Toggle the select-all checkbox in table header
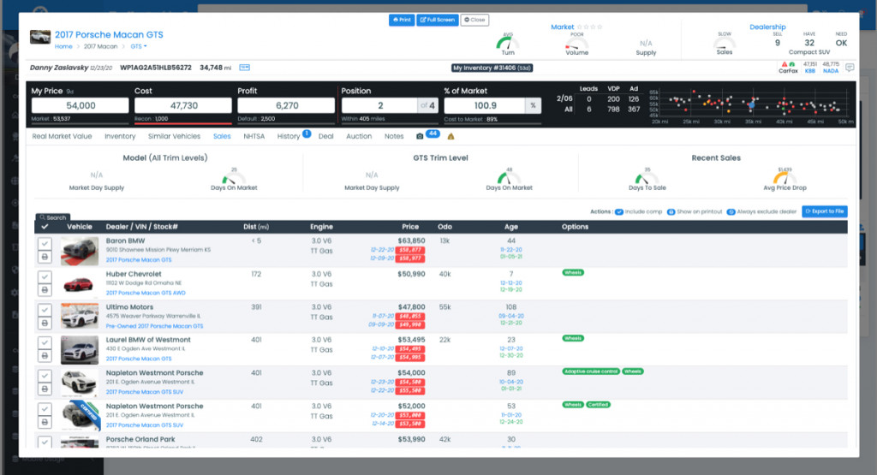The height and width of the screenshot is (475, 877). point(45,227)
